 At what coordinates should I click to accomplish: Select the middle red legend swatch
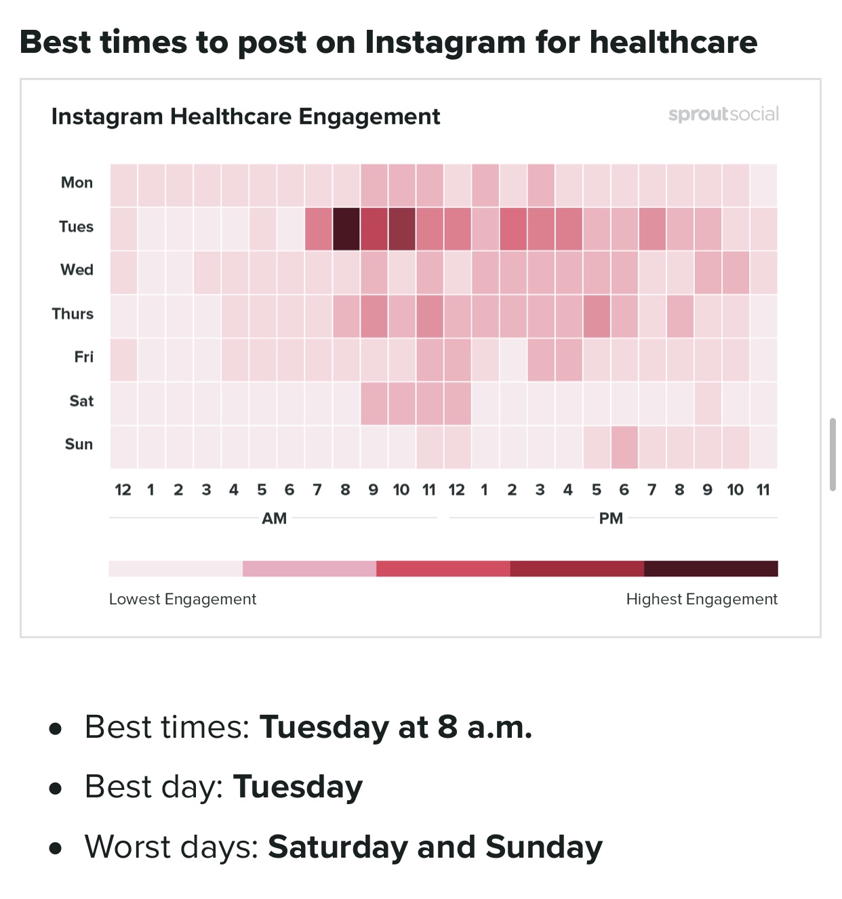coord(443,568)
